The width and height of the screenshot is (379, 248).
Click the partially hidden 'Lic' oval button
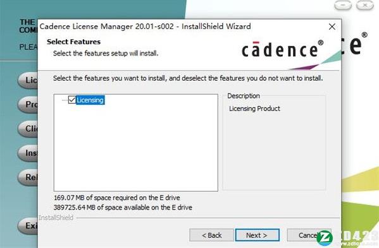click(x=28, y=80)
